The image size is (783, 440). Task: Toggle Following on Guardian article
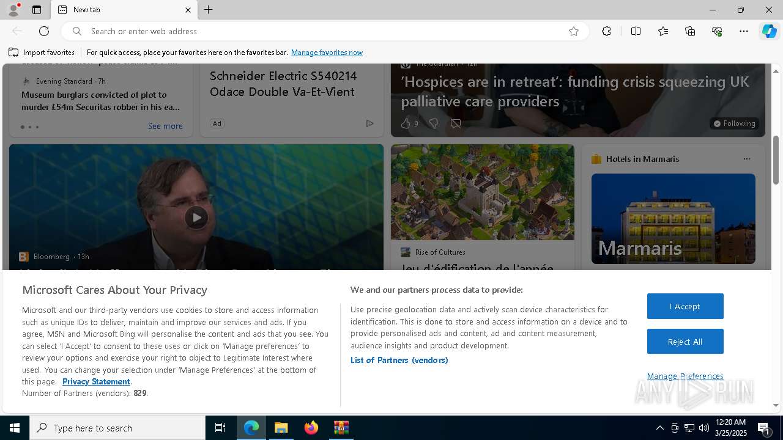(x=735, y=123)
